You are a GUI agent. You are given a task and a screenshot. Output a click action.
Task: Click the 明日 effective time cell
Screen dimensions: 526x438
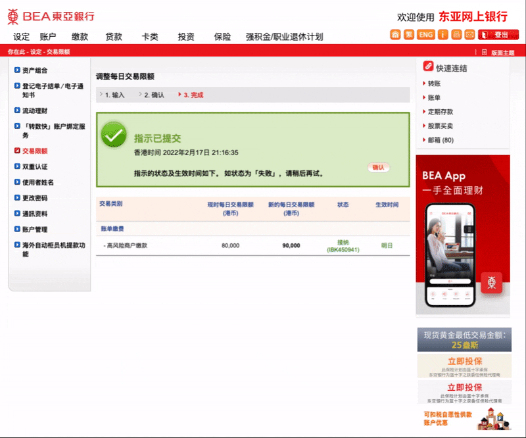[x=387, y=246]
